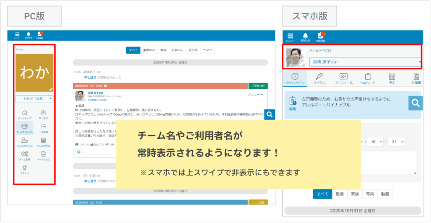This screenshot has width=431, height=223.
Task: Open 一括登録 in PC sidebar
Action: [x=43, y=128]
